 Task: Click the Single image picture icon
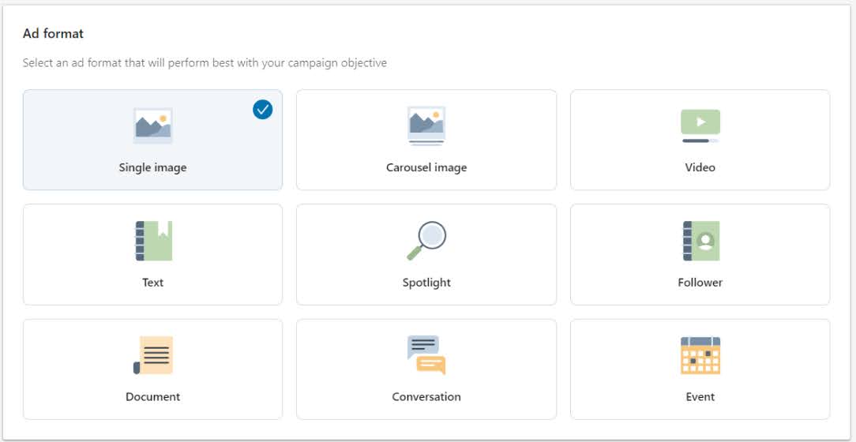click(x=153, y=125)
